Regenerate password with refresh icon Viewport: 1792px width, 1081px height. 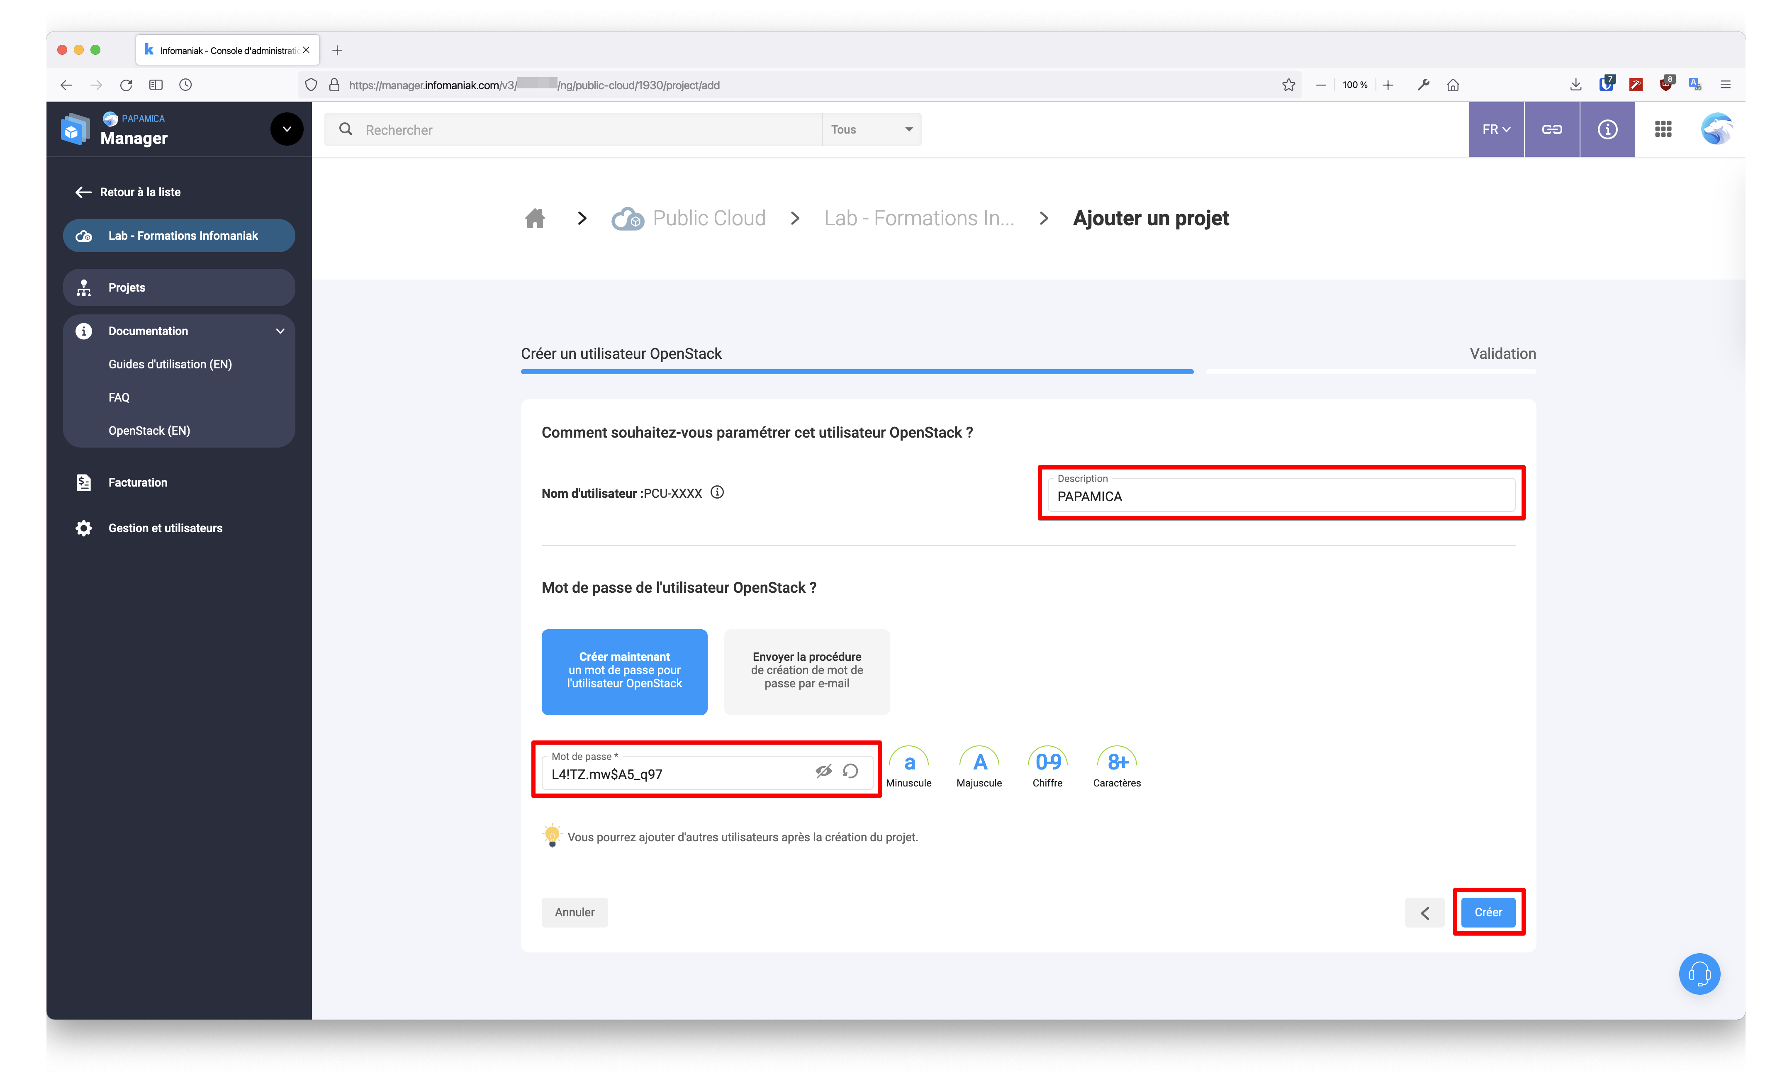[850, 771]
